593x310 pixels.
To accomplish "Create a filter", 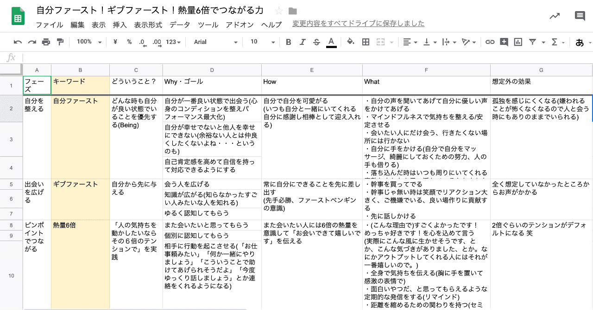I will point(533,42).
